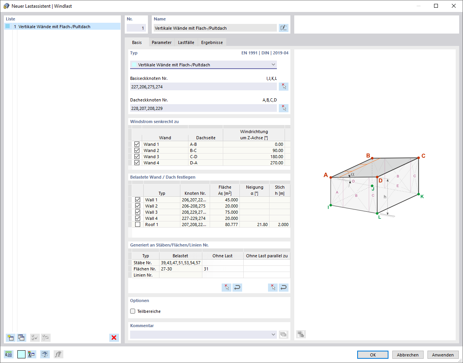Viewport: 463px width, 363px height.
Task: Click color square of list entry 1
Action: (x=8, y=26)
